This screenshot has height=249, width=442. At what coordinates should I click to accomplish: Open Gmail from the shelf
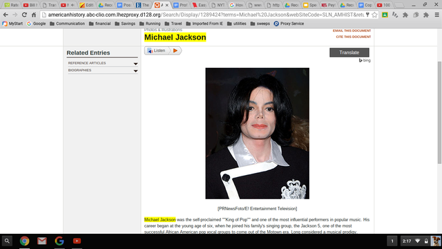[42, 241]
